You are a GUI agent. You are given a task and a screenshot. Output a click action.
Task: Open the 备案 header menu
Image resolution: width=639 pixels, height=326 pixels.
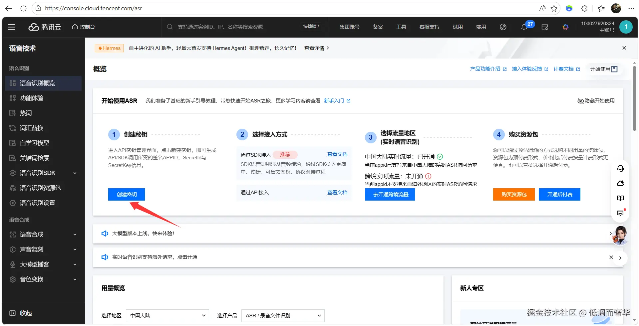pyautogui.click(x=378, y=27)
